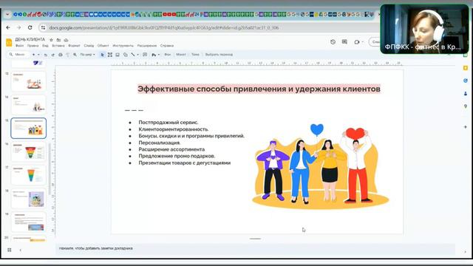This screenshot has height=266, width=473.
Task: Open the Правка menu
Action: click(33, 46)
